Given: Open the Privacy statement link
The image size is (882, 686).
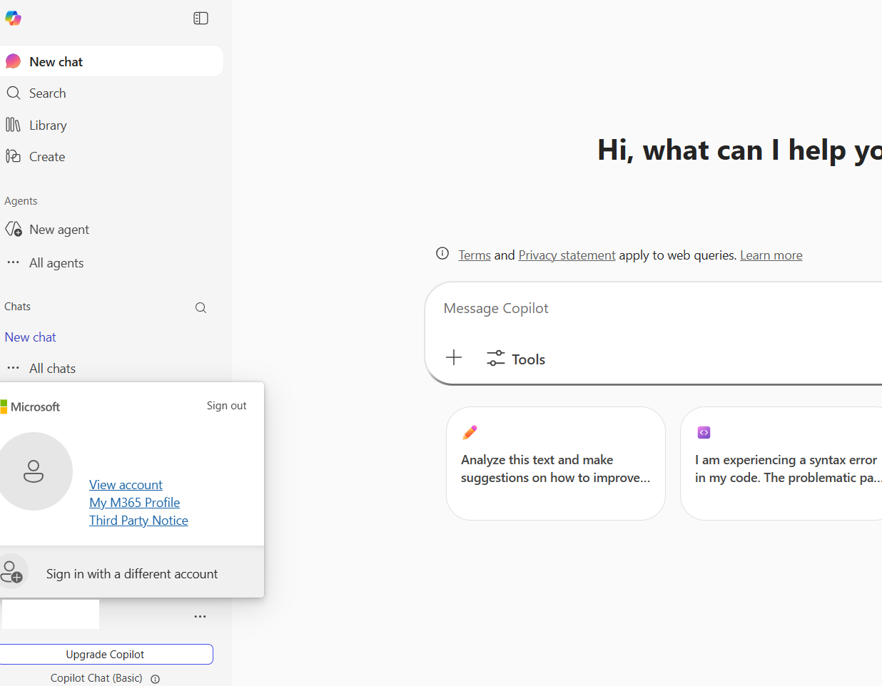Looking at the screenshot, I should click(x=567, y=255).
